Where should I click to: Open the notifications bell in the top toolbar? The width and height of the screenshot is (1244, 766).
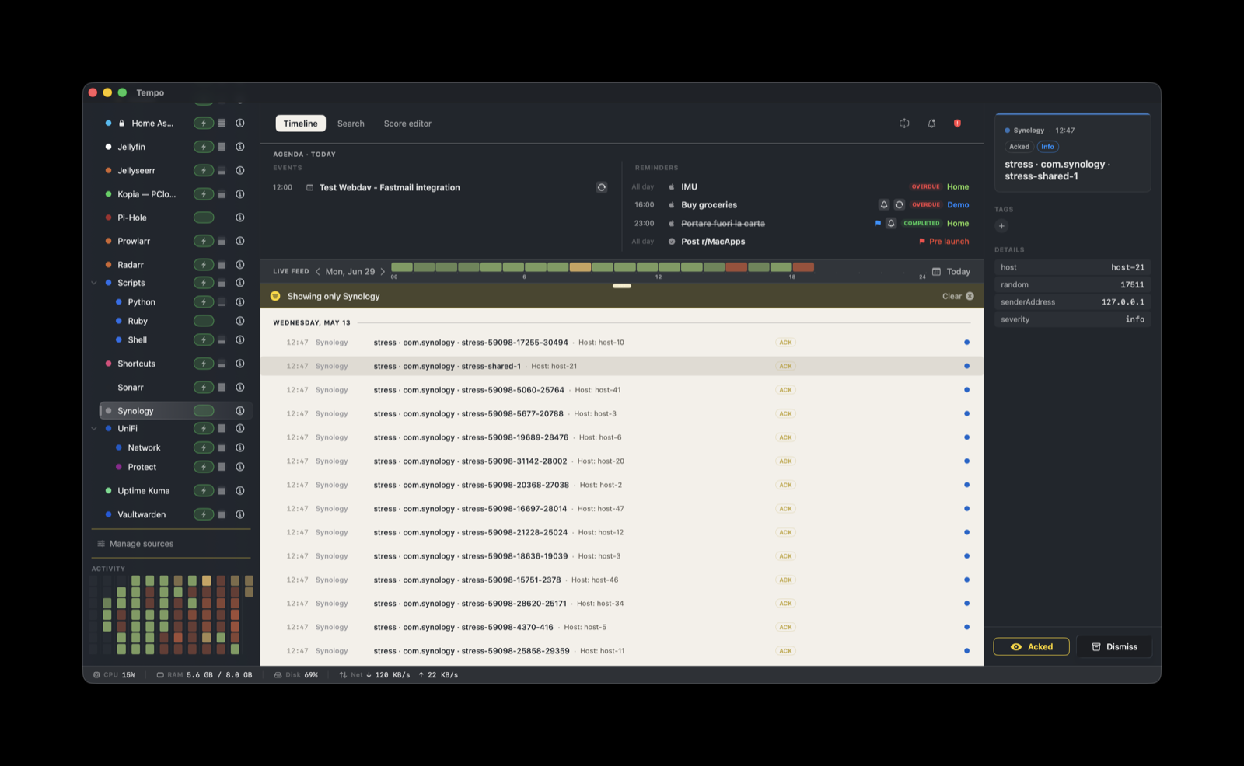[931, 124]
